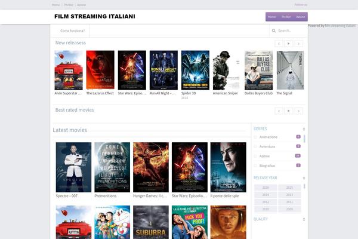Open Premonitions poster

[112, 167]
